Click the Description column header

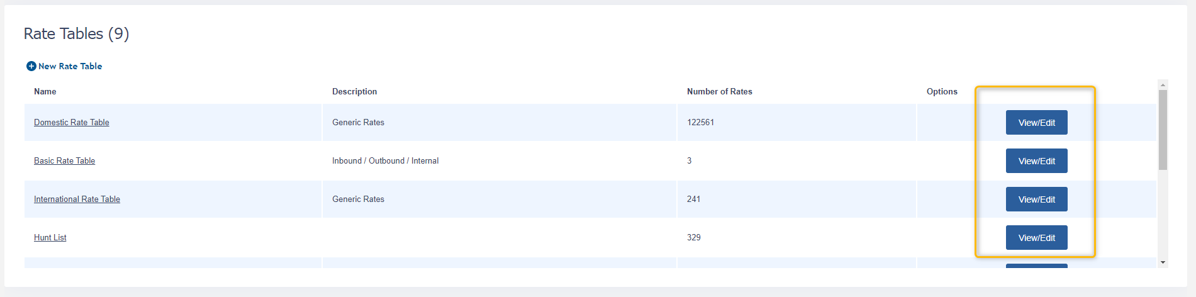coord(355,92)
